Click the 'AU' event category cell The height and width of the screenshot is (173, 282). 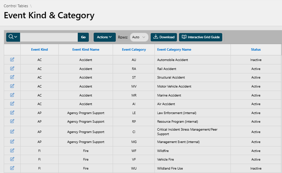(134, 60)
